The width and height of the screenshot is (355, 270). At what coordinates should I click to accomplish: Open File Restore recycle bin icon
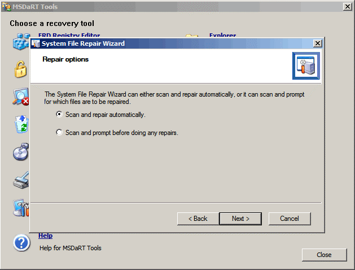point(22,124)
